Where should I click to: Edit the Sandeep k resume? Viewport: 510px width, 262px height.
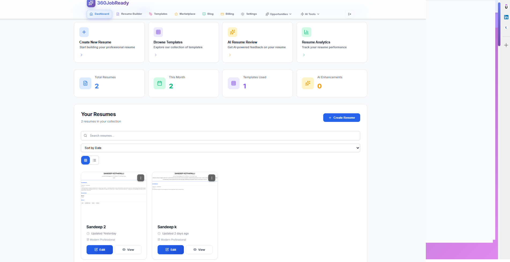point(171,250)
